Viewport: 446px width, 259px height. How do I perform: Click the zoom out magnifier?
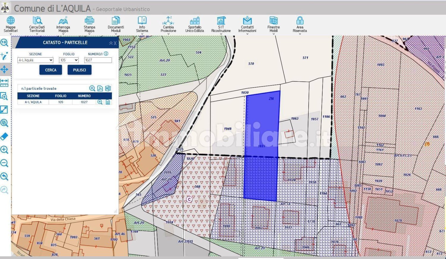click(4, 163)
